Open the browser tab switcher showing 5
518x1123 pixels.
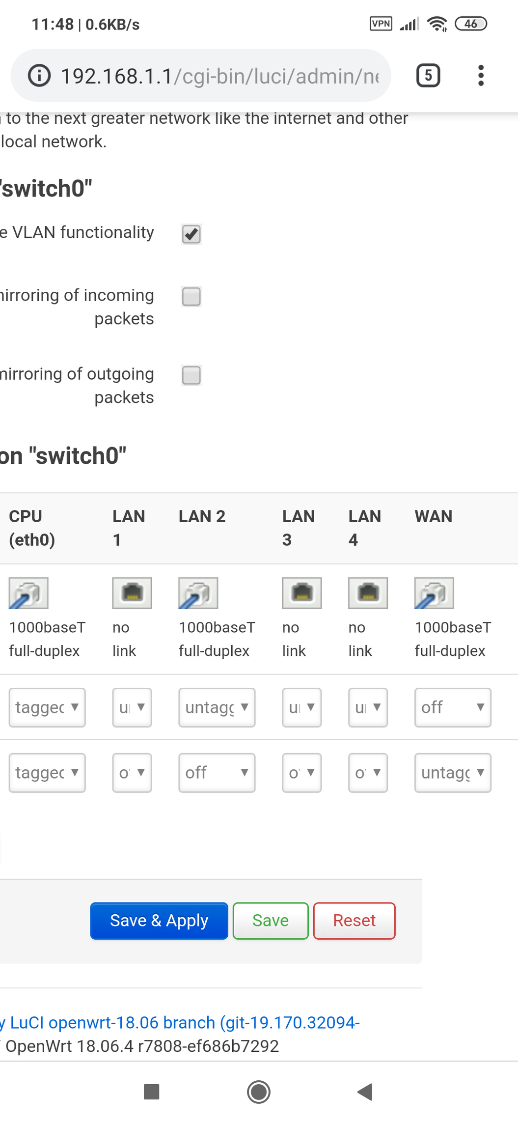[x=428, y=76]
